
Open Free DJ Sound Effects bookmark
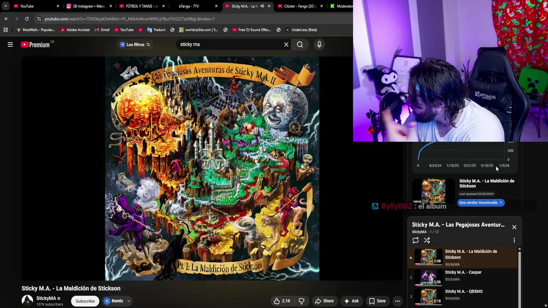point(252,30)
